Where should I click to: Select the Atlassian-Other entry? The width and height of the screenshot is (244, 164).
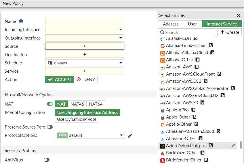(x=198, y=139)
